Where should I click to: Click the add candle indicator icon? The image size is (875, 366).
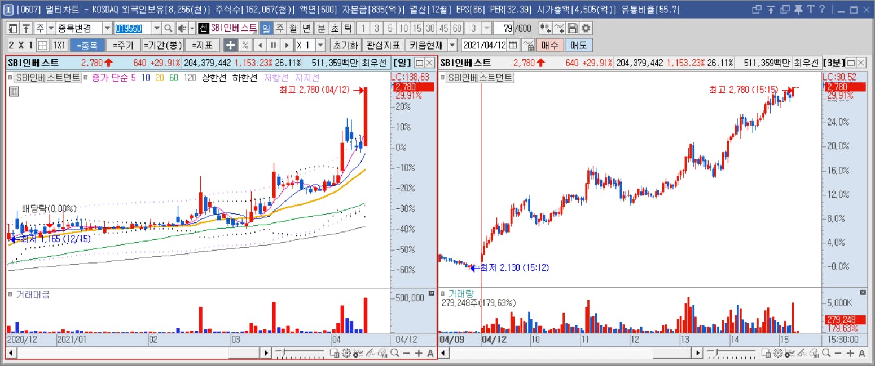[545, 28]
